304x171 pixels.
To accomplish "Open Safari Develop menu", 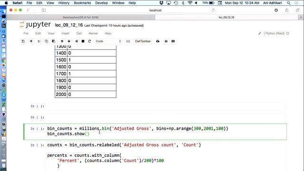I will pos(101,3).
